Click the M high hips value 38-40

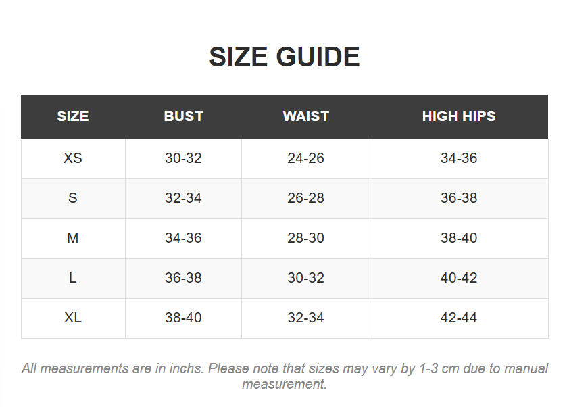[x=459, y=238]
